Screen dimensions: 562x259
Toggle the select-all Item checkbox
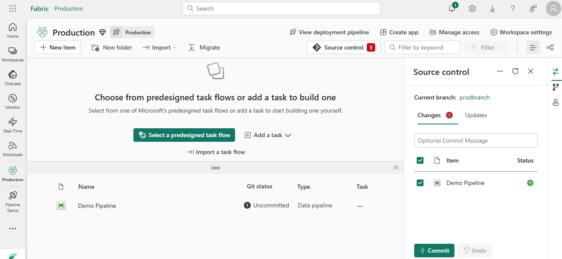coord(420,160)
